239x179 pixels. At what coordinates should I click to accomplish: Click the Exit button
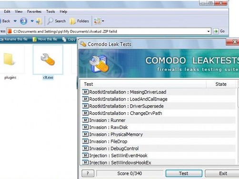[223, 173]
